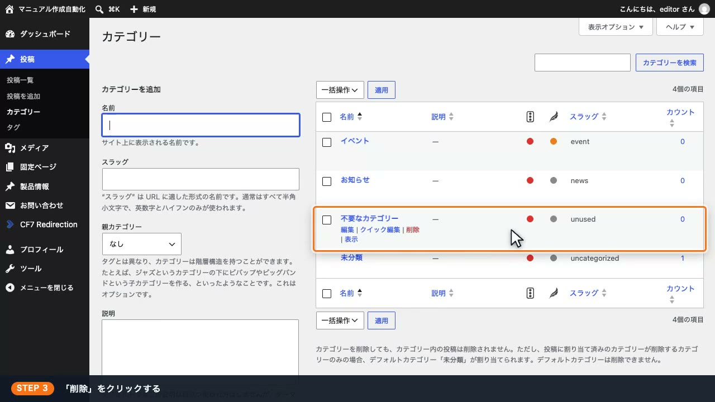Check the 不要なカテゴリー row checkbox
The image size is (715, 402).
[327, 220]
